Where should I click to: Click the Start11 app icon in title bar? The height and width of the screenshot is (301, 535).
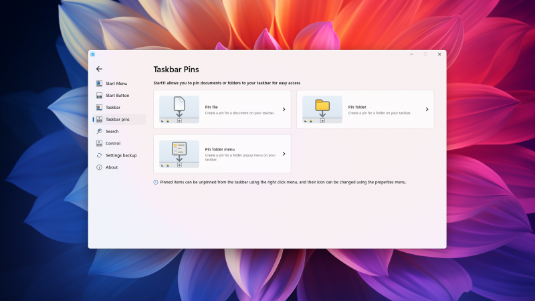click(93, 54)
